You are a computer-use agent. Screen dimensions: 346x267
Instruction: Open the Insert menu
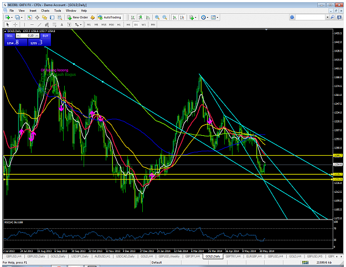[33, 11]
